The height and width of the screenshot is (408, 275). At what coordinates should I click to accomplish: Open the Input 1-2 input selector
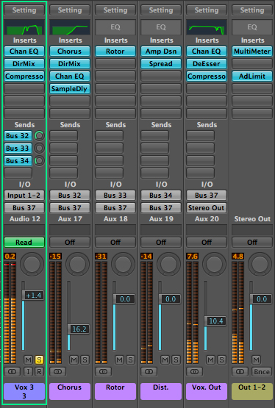coord(24,195)
